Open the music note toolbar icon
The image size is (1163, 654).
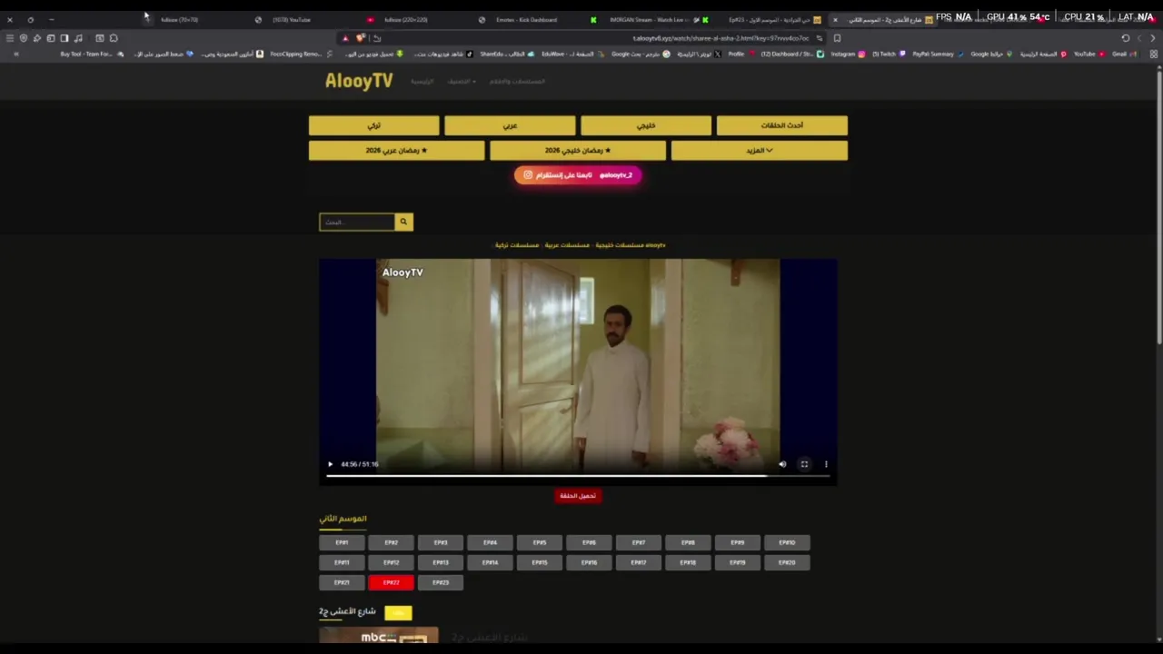point(78,38)
